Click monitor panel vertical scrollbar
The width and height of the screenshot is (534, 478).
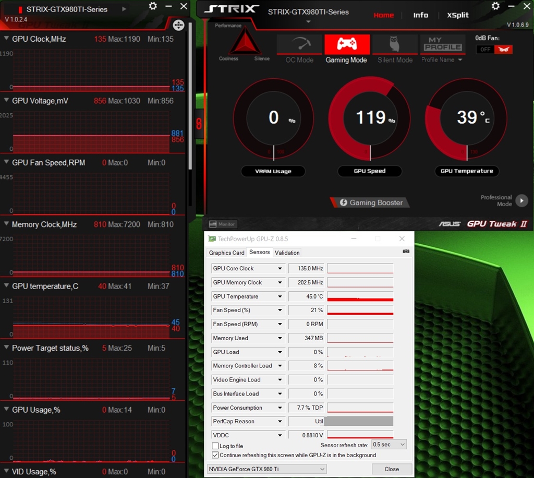point(190,97)
